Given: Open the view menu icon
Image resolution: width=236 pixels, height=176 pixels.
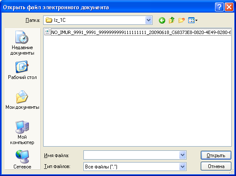Looking at the screenshot, I should tap(193, 20).
